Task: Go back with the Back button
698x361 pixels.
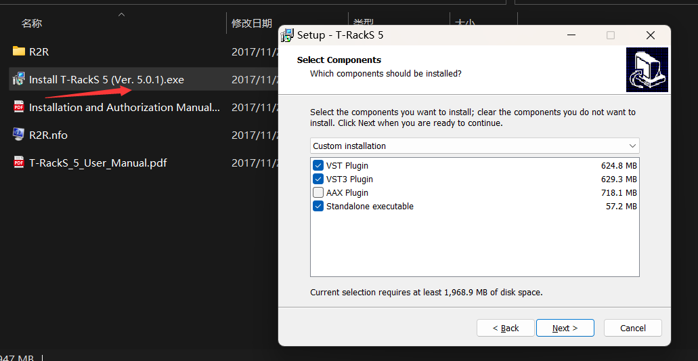Action: (505, 328)
